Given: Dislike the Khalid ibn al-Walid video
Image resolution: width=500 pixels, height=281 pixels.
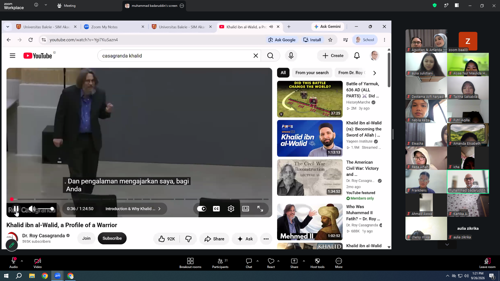Looking at the screenshot, I should [188, 239].
